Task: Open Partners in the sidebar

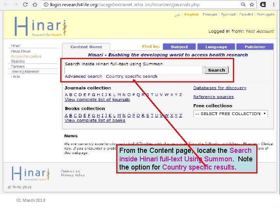Action: pos(17,66)
